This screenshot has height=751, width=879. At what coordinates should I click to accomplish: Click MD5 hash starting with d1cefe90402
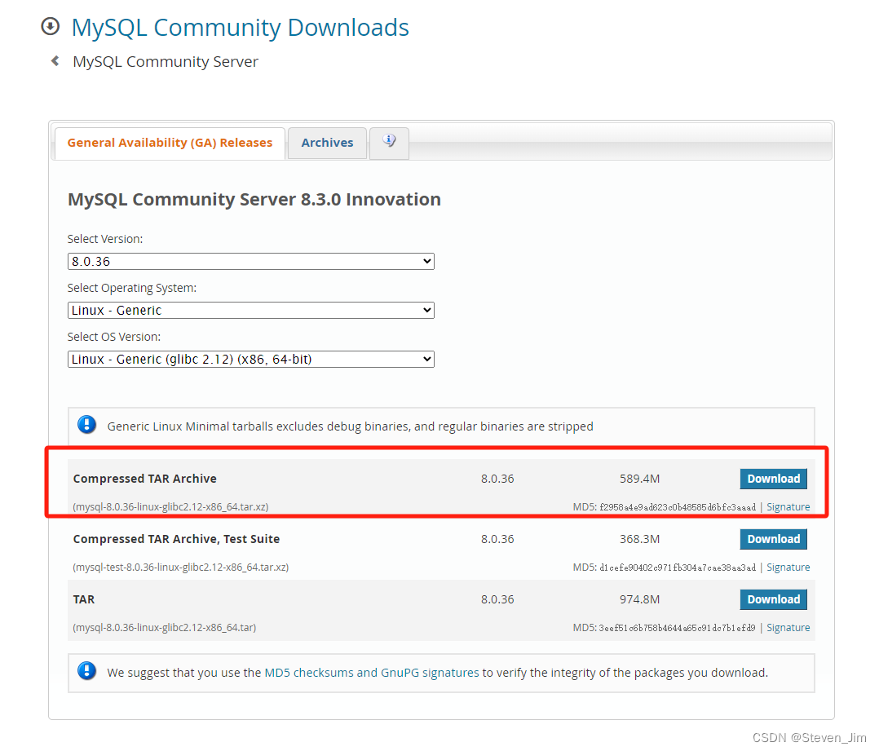[x=678, y=568]
